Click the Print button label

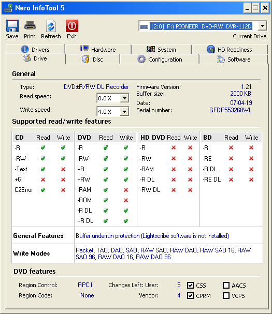click(x=30, y=36)
